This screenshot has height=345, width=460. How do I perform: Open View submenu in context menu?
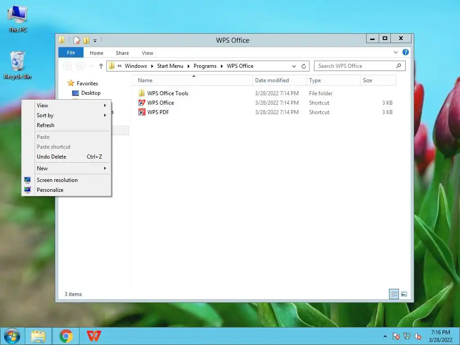[66, 105]
